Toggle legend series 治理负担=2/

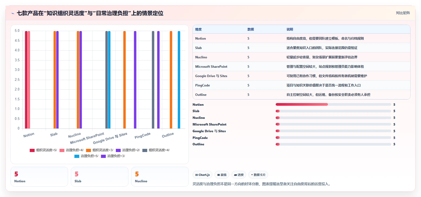point(128,150)
